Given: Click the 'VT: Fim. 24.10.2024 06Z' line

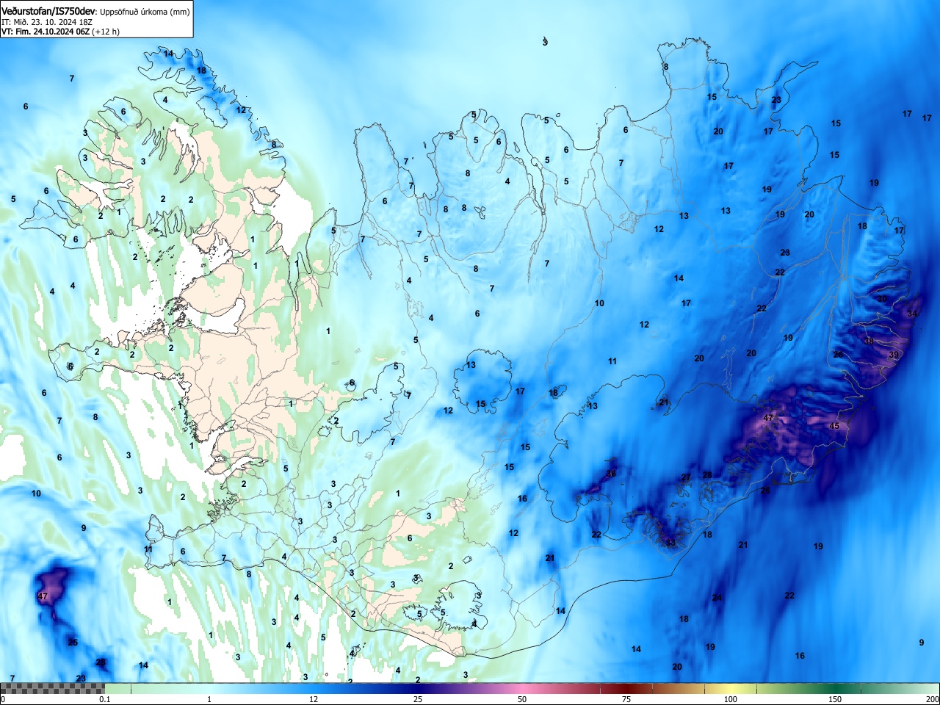Looking at the screenshot, I should (x=46, y=32).
